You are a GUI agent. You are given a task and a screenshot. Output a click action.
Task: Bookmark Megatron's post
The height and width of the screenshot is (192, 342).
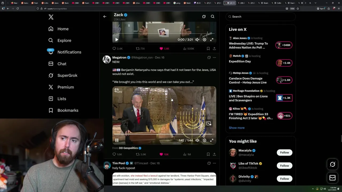click(x=208, y=154)
